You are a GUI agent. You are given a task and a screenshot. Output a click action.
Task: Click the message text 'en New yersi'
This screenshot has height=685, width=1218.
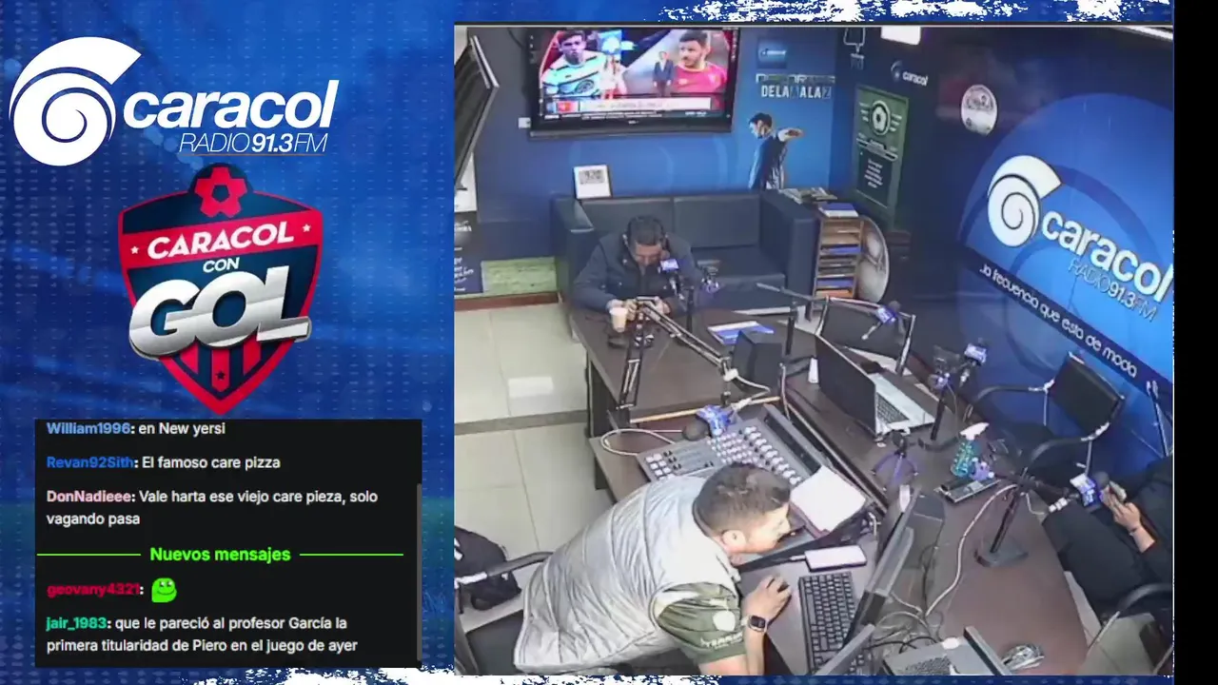[182, 429]
